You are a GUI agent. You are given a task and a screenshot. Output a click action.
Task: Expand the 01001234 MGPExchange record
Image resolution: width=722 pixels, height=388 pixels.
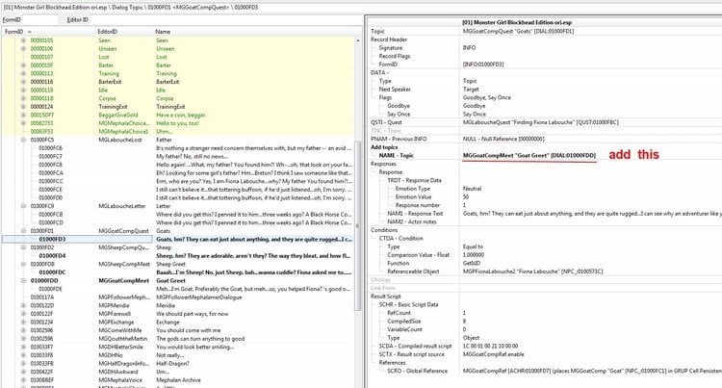[23, 323]
